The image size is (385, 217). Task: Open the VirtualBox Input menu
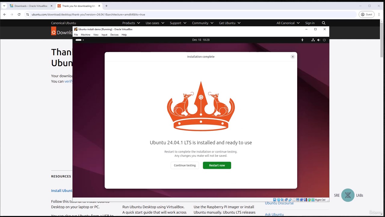tap(104, 35)
